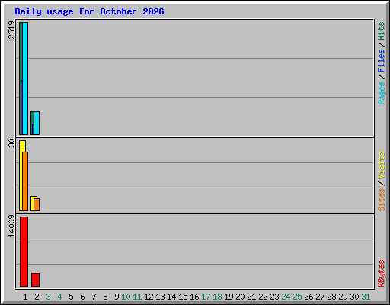Click green day 4 label
This screenshot has height=305, width=390.
(x=59, y=297)
